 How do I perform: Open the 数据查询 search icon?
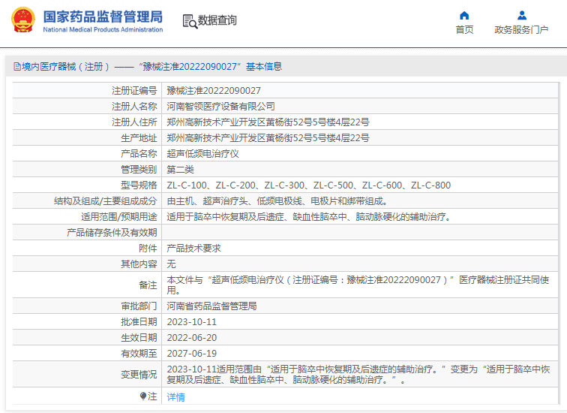tap(190, 21)
